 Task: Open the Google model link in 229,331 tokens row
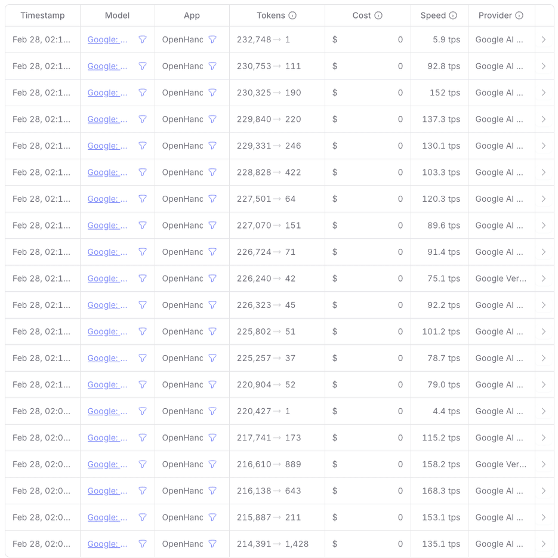(x=107, y=146)
